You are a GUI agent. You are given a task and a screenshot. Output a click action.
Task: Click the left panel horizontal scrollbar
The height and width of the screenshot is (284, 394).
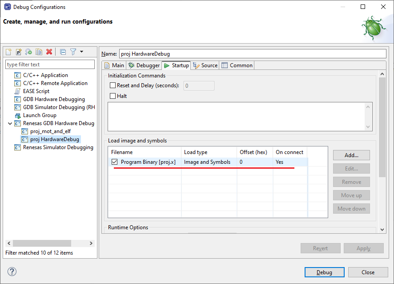pos(42,243)
